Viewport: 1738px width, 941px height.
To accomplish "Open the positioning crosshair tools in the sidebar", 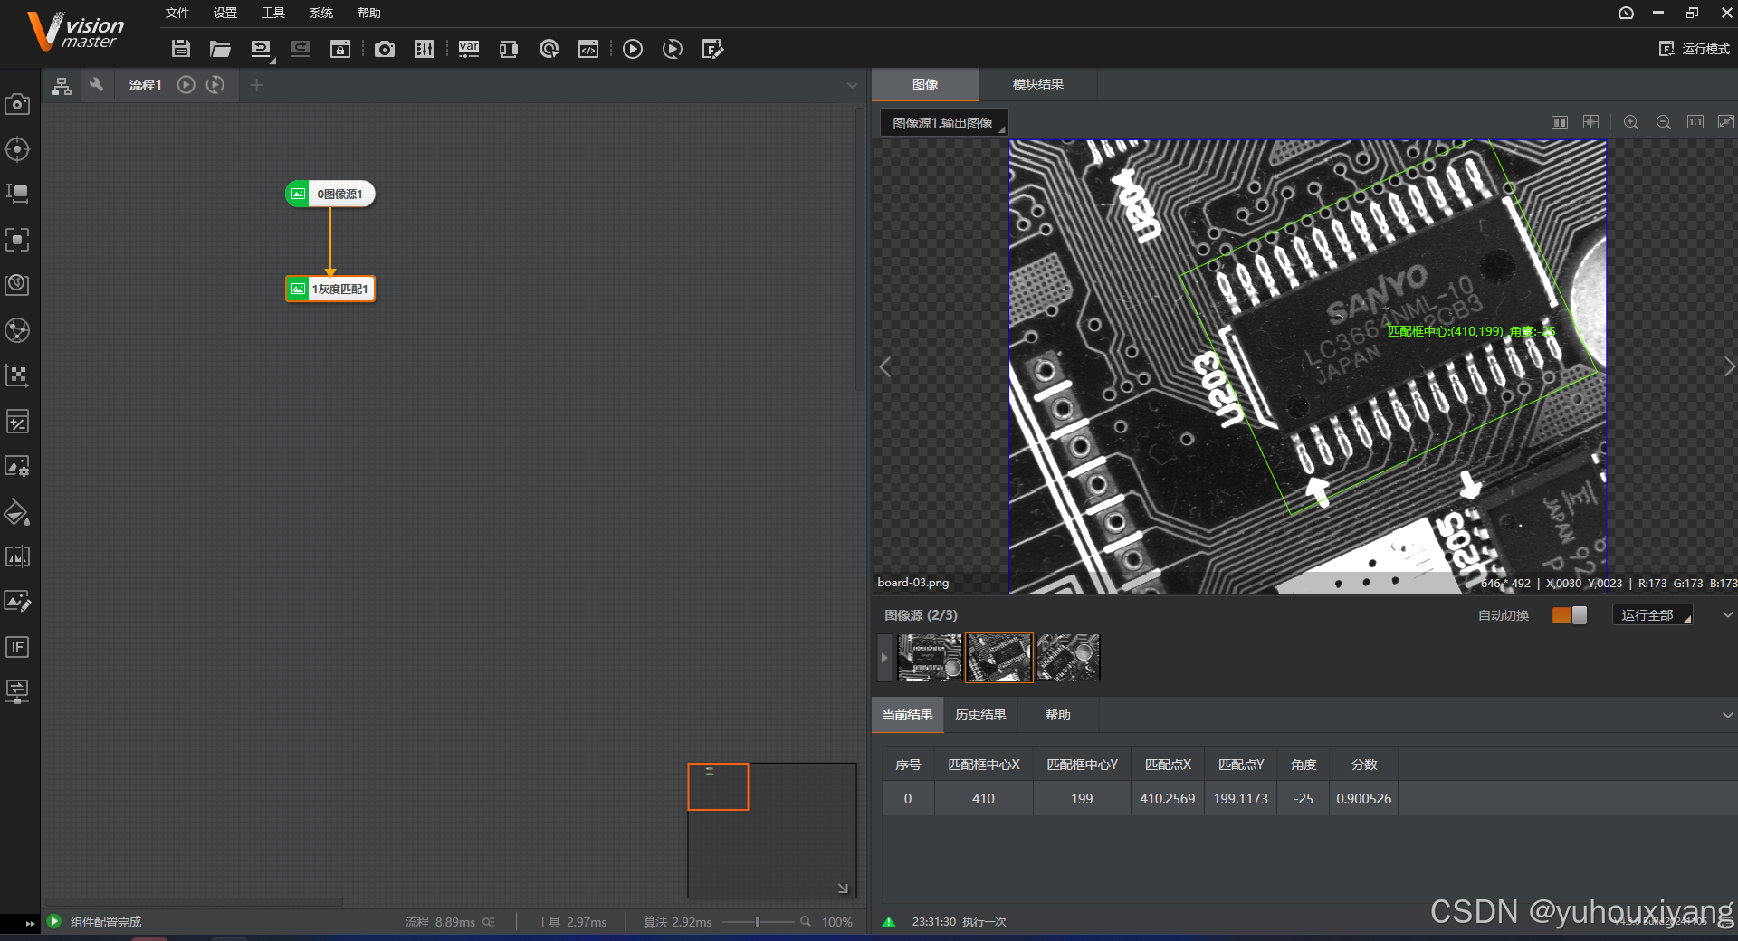I will 17,149.
